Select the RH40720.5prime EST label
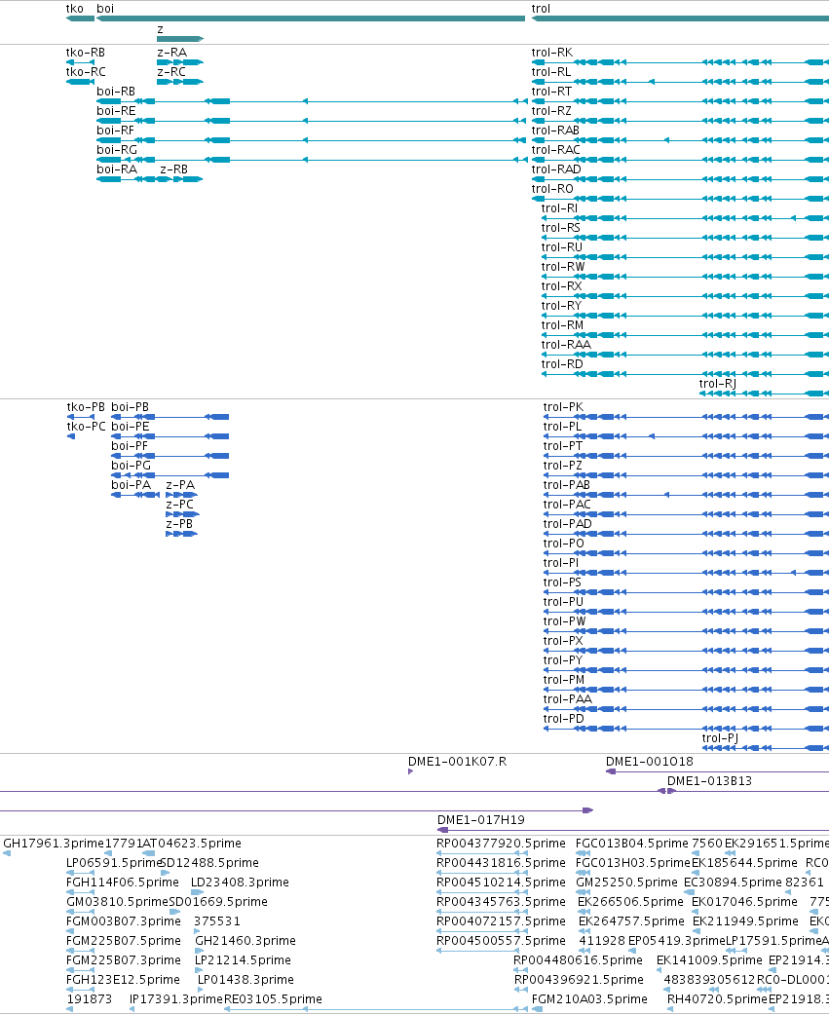Screen dimensions: 829x1014 717,999
